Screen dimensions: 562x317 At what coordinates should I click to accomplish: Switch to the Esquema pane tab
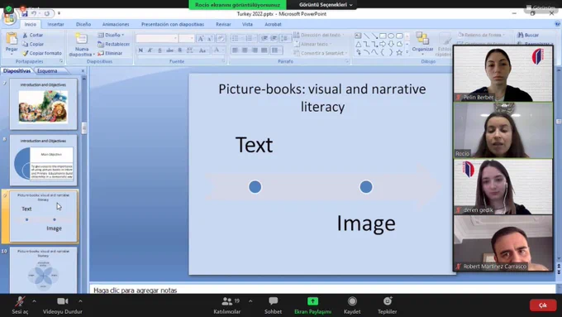47,70
